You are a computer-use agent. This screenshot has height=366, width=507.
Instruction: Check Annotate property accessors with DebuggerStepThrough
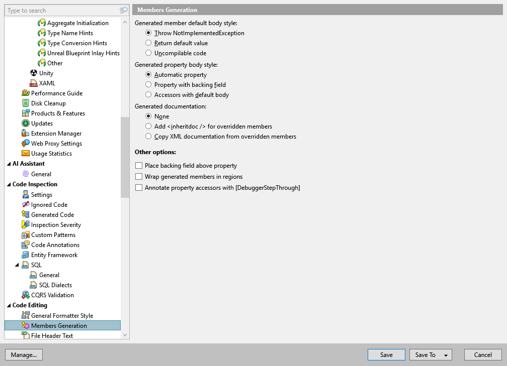(138, 188)
